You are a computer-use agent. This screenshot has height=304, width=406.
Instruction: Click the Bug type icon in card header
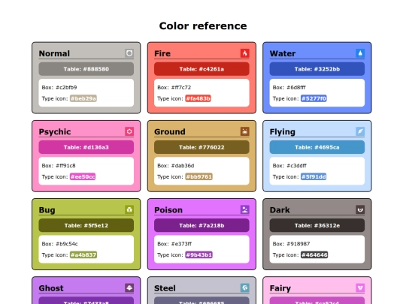tap(129, 209)
